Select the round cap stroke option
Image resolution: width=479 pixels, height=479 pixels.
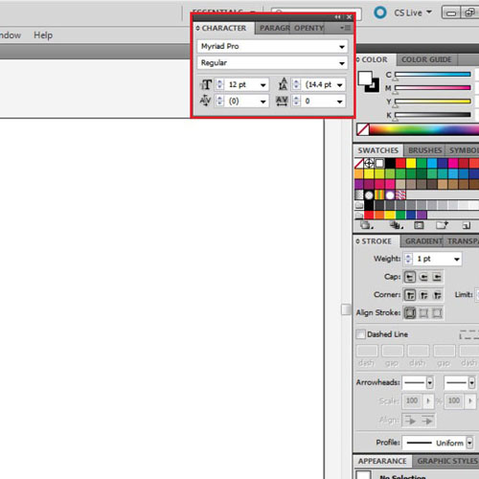pyautogui.click(x=423, y=277)
